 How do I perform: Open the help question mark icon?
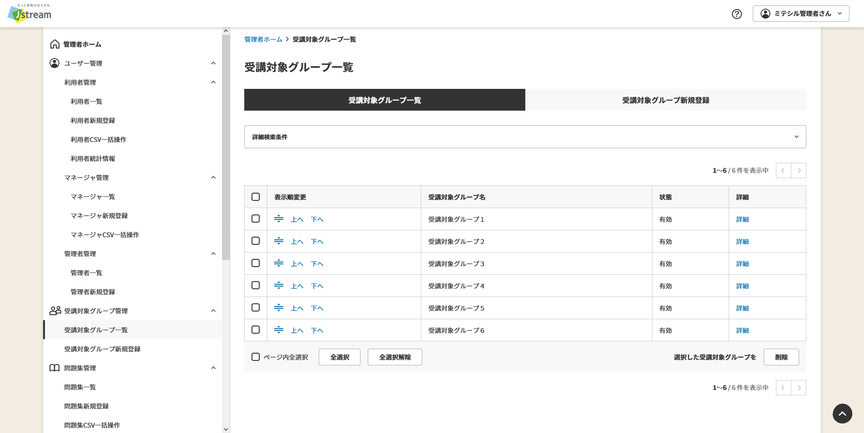click(x=737, y=14)
